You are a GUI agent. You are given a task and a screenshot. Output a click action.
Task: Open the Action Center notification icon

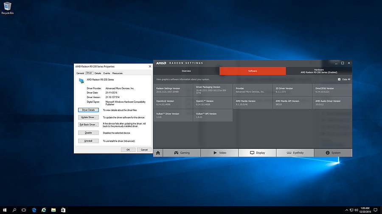pos(376,210)
